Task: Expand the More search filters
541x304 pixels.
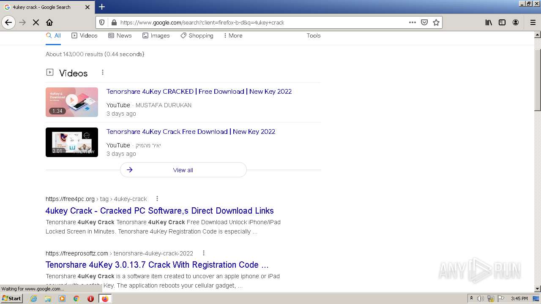Action: 233,36
